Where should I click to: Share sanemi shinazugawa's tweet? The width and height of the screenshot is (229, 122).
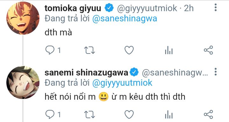208,114
